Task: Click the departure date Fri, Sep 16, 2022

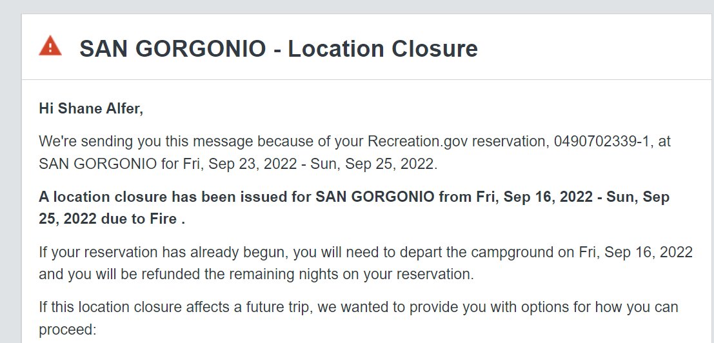Action: tap(636, 252)
